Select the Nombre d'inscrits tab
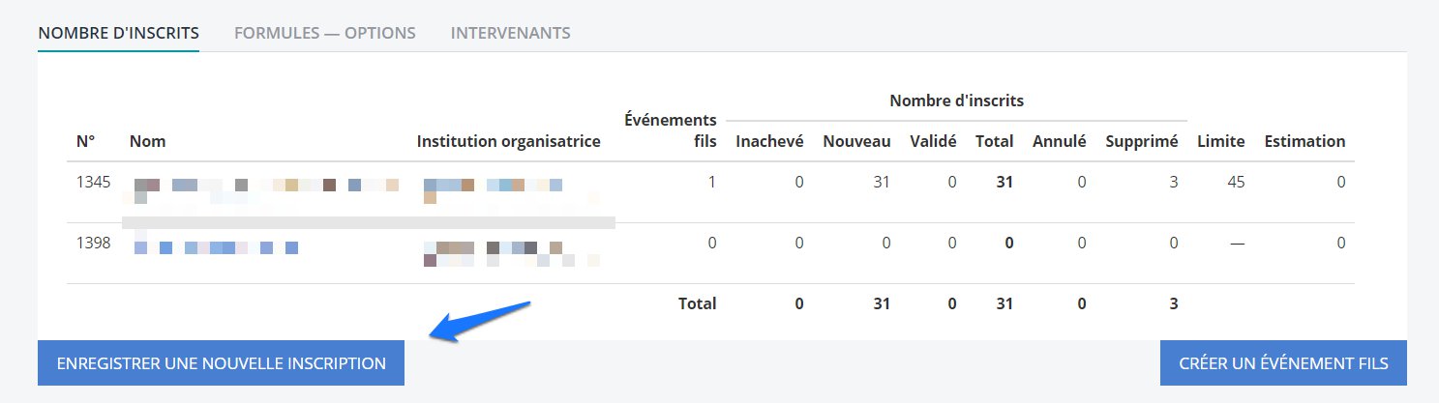1439x403 pixels. coord(118,33)
